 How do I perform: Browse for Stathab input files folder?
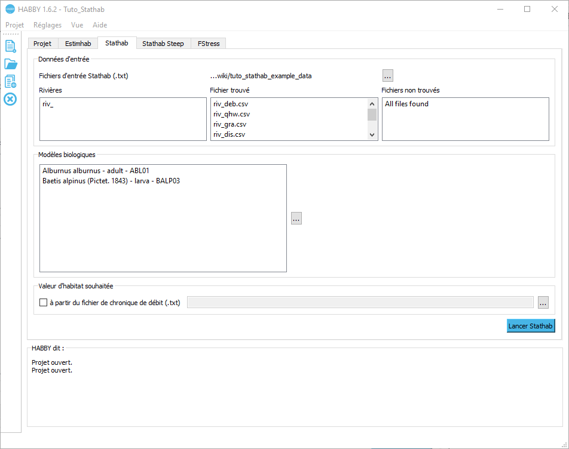pyautogui.click(x=387, y=76)
